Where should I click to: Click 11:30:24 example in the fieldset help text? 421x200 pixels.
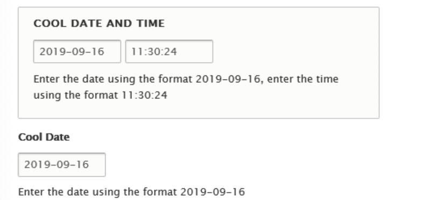(144, 95)
